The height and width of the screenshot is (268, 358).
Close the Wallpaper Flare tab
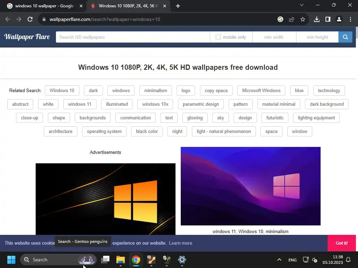click(x=165, y=6)
